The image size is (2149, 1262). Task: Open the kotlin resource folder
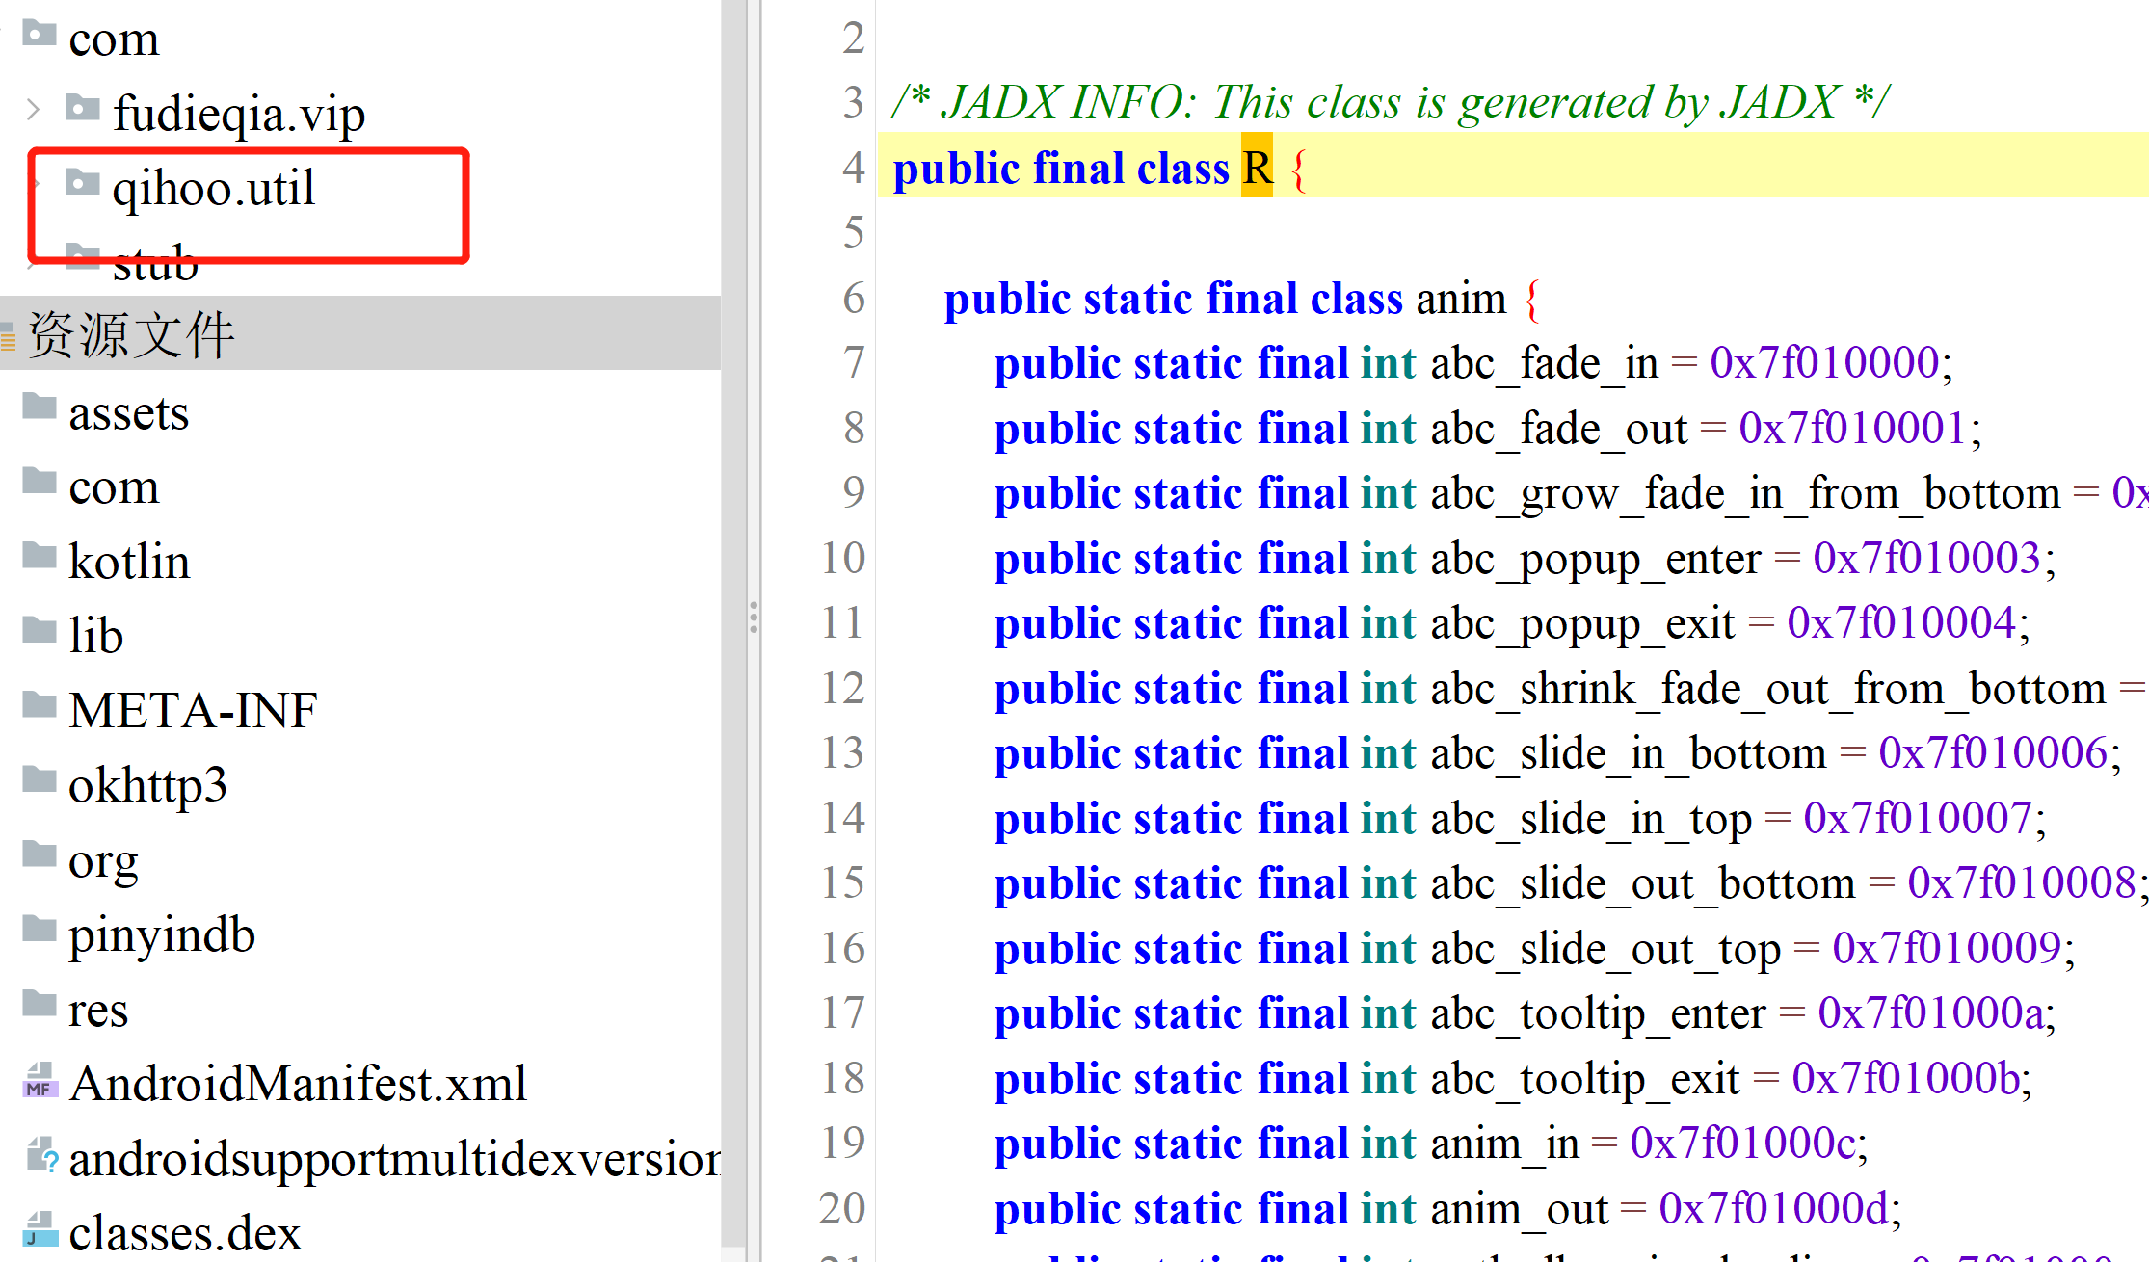point(129,562)
